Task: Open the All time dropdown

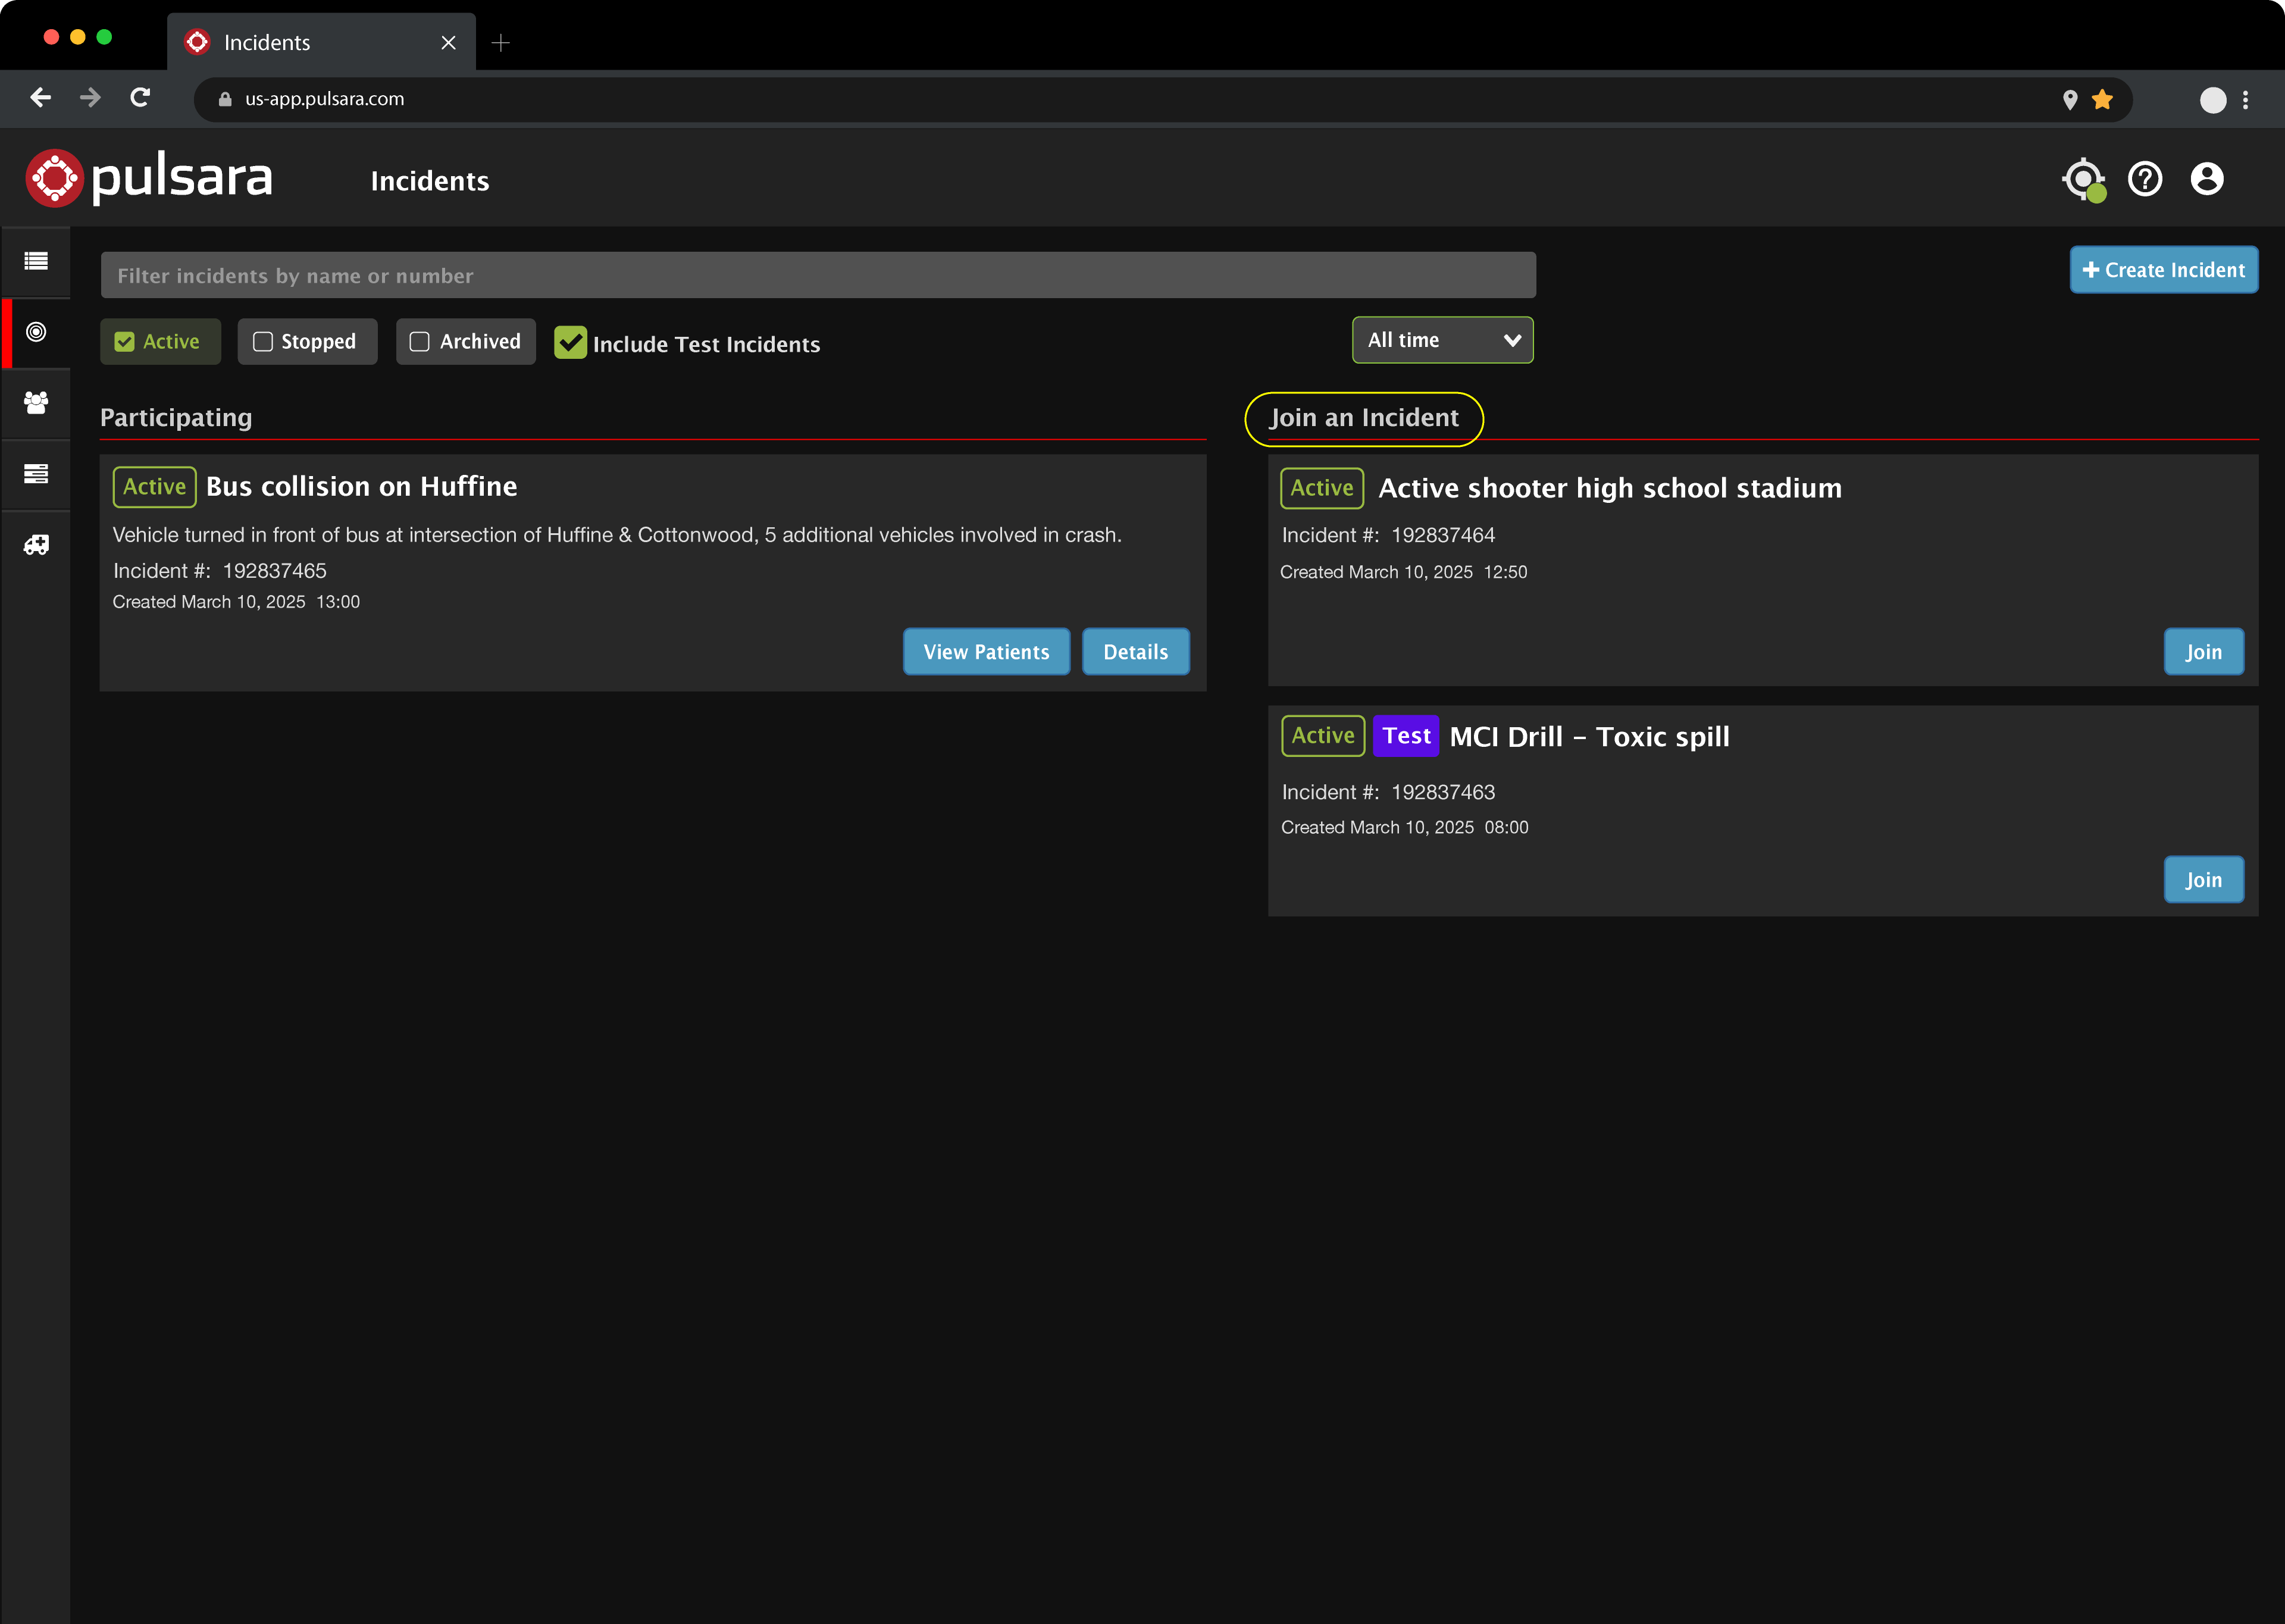Action: tap(1442, 340)
